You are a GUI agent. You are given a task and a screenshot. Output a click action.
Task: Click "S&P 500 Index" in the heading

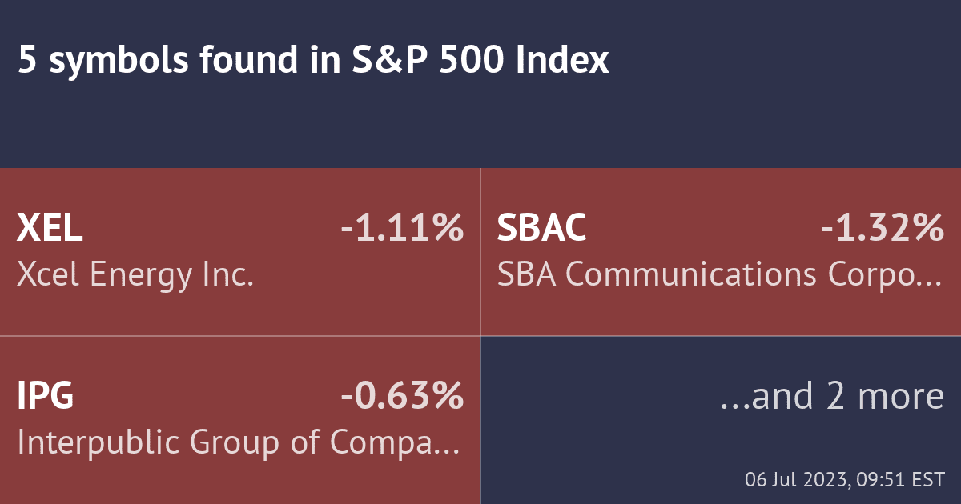480,61
